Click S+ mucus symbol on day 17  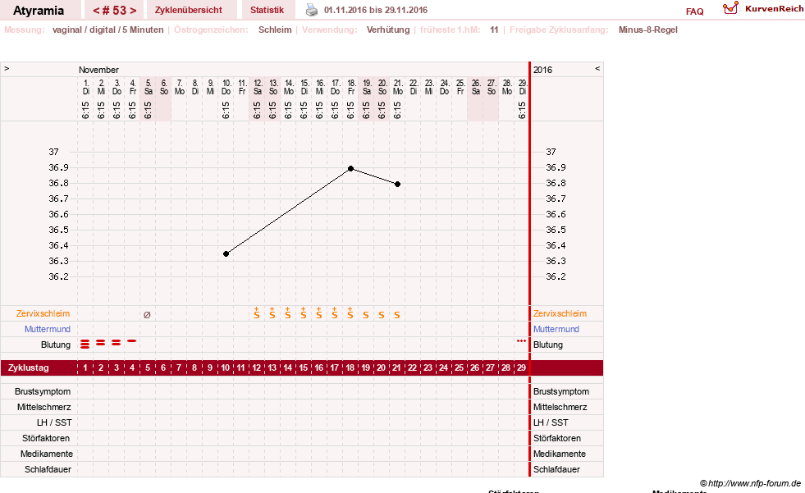tap(334, 313)
